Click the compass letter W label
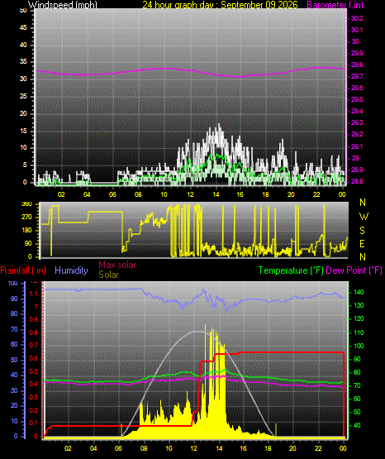Image resolution: width=385 pixels, height=459 pixels. 364,217
